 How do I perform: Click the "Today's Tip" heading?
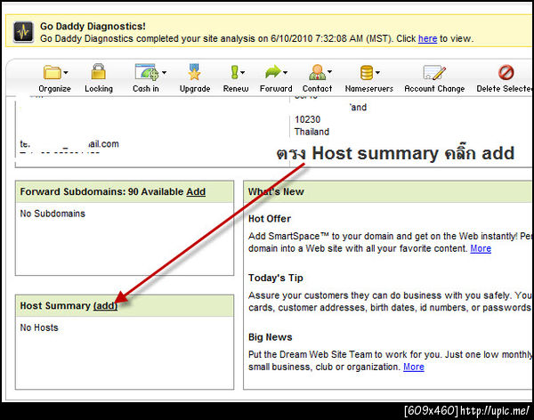[x=276, y=278]
